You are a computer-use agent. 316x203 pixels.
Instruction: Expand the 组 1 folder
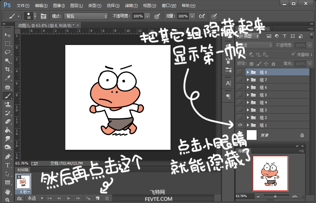248,125
